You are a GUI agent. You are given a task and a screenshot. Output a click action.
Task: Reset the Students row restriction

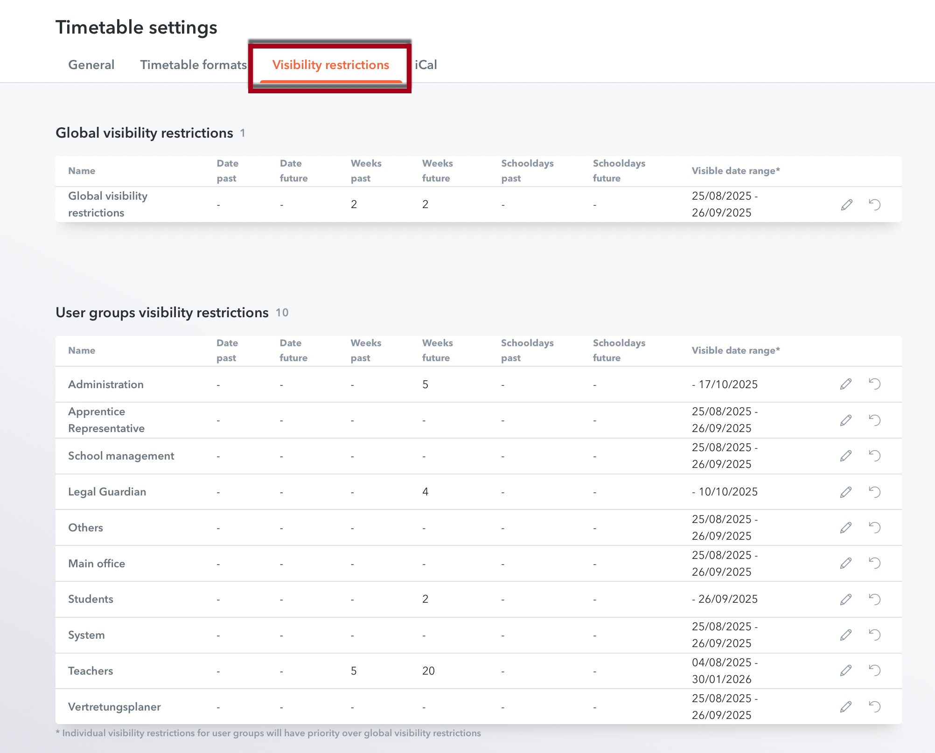(x=875, y=599)
